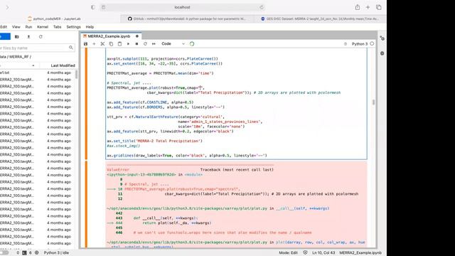Click Mode: Edit in status bar
Screen dimensions: 455x256
click(288, 253)
